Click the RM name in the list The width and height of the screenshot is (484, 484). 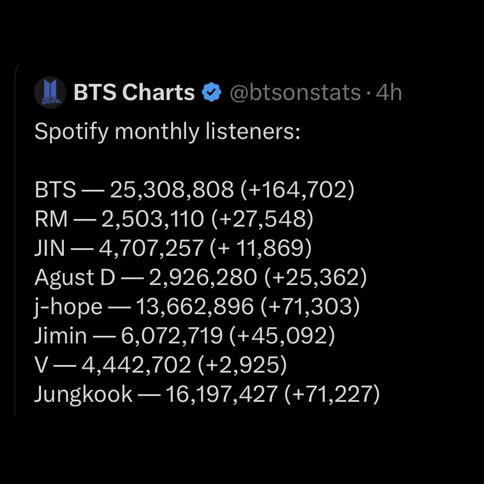(x=51, y=219)
